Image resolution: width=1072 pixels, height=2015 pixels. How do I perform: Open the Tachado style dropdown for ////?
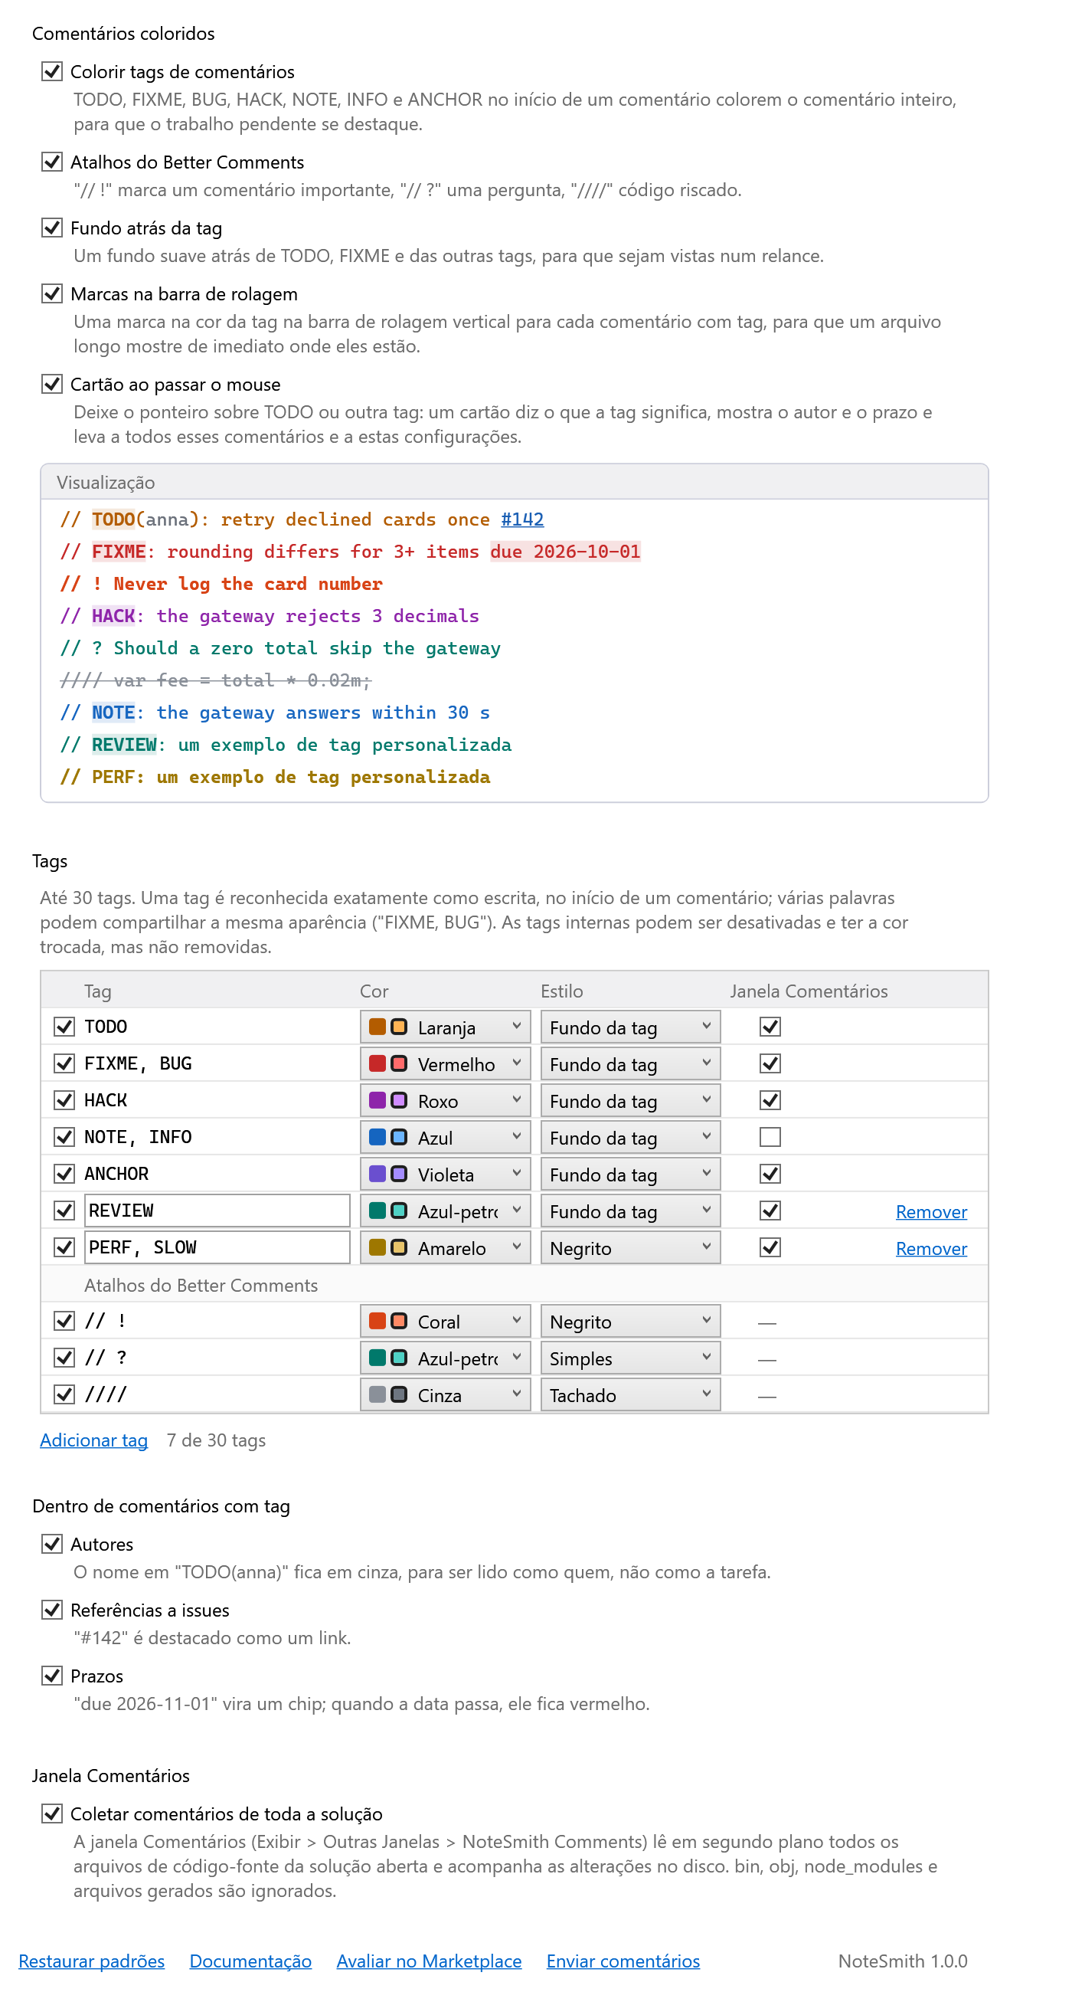(630, 1394)
